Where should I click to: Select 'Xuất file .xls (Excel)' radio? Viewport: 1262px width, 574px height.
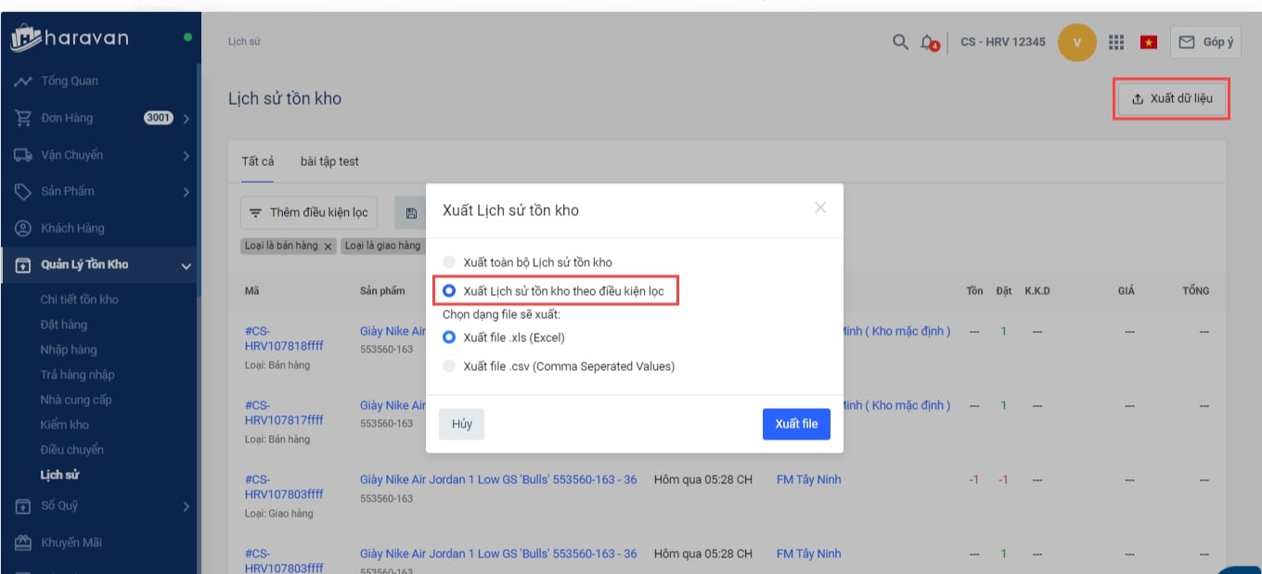point(450,338)
